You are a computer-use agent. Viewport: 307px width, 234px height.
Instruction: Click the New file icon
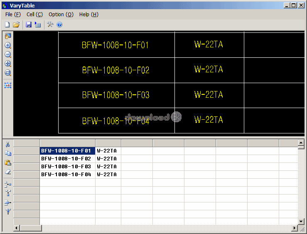click(x=7, y=25)
